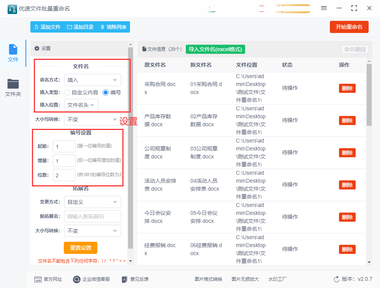The image size is (380, 288).
Task: Click the 重置设置 button
Action: click(x=81, y=248)
